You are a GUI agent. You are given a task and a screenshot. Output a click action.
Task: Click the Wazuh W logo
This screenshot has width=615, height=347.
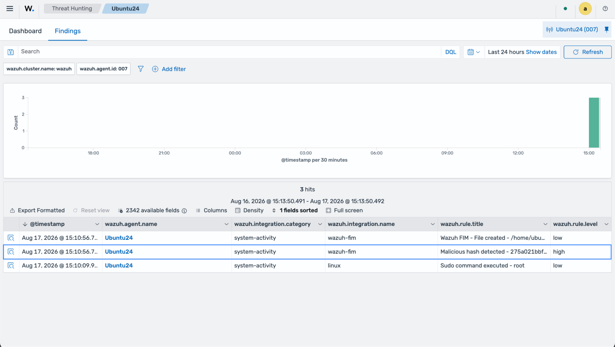tap(29, 9)
